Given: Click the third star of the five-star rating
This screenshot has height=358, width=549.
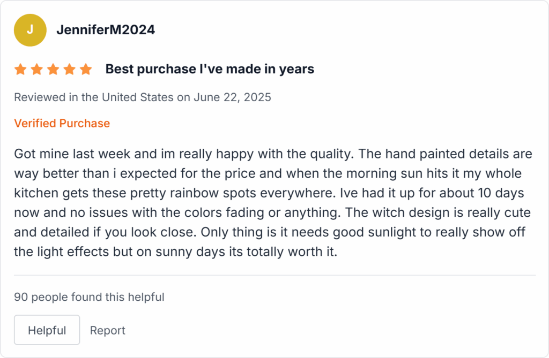Looking at the screenshot, I should (x=53, y=68).
